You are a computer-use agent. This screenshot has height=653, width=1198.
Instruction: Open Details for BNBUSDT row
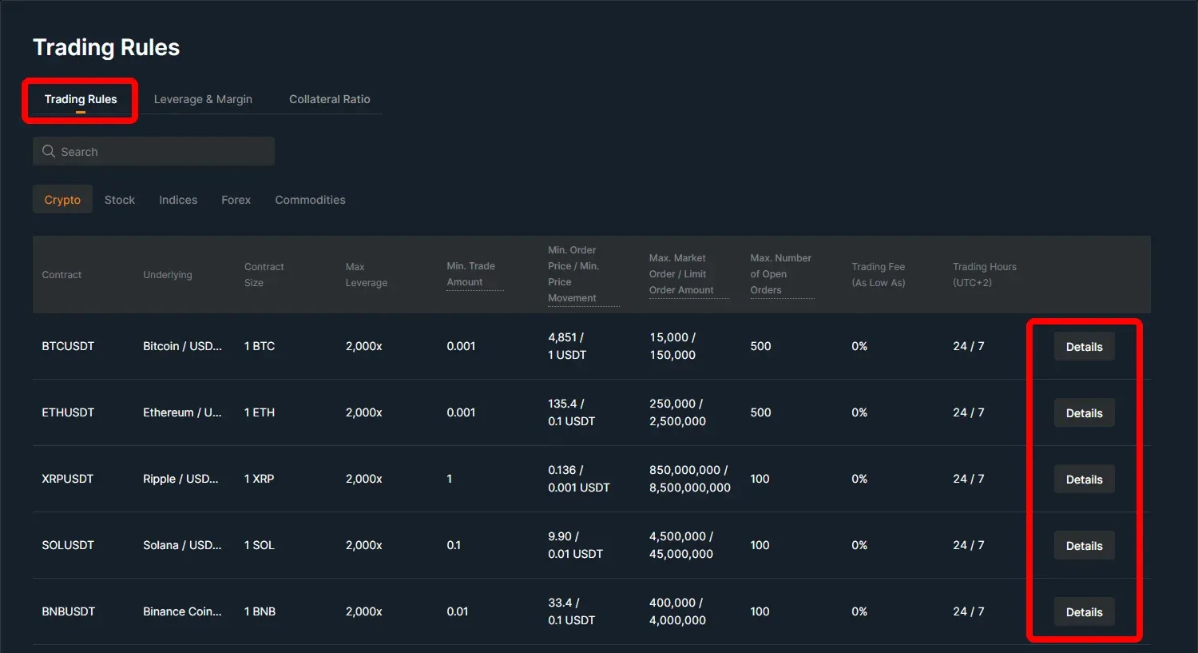[1084, 612]
